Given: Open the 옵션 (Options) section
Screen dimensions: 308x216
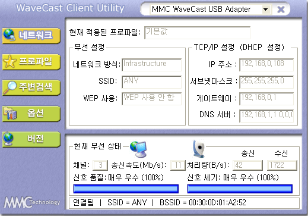Looking at the screenshot, I should click(x=31, y=114).
